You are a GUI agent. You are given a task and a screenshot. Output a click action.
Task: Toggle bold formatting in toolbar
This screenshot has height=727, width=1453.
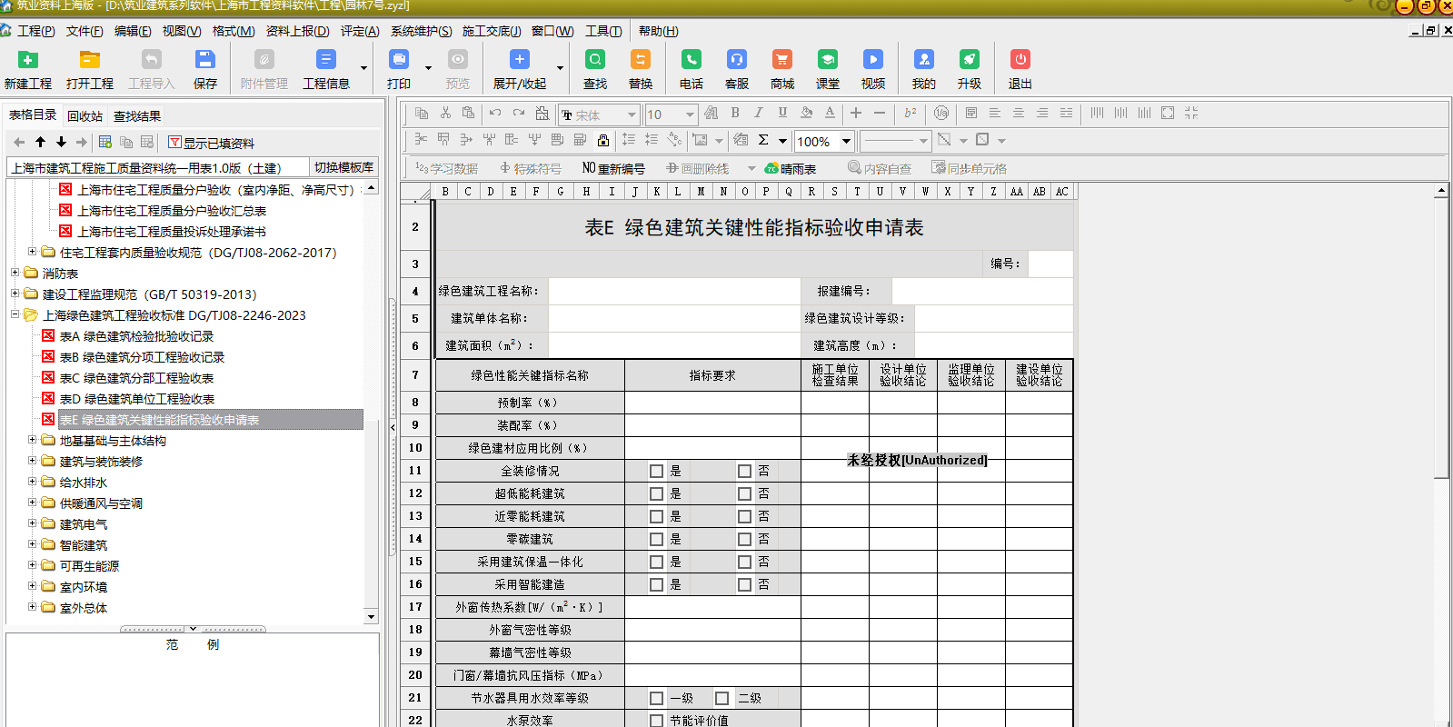(735, 114)
